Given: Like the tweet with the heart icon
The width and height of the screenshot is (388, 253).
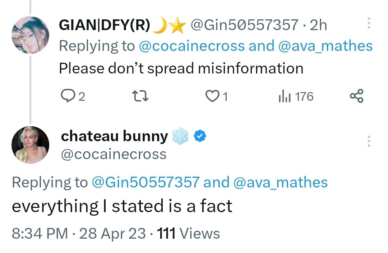Looking at the screenshot, I should (212, 96).
